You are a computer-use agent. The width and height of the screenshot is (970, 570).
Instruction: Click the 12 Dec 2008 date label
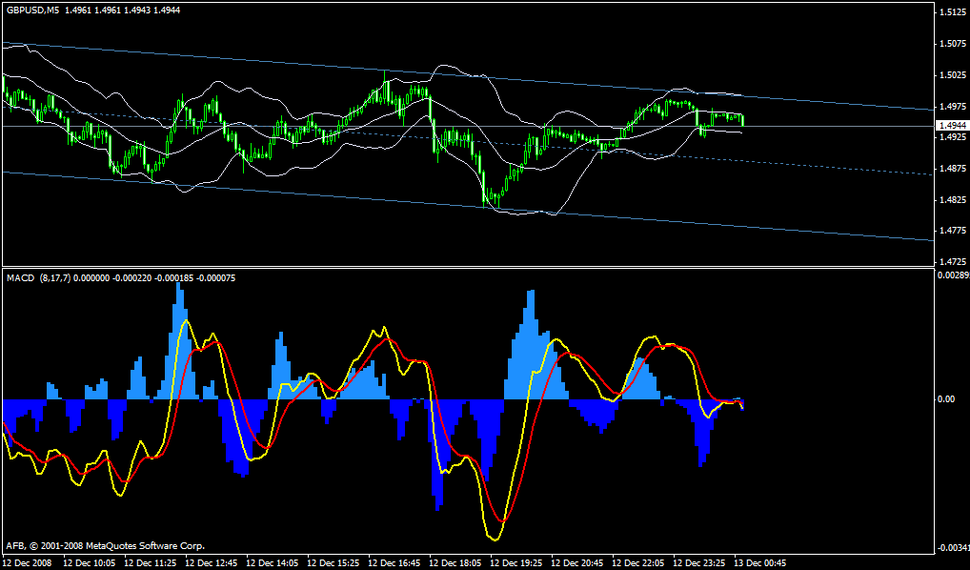(x=29, y=563)
